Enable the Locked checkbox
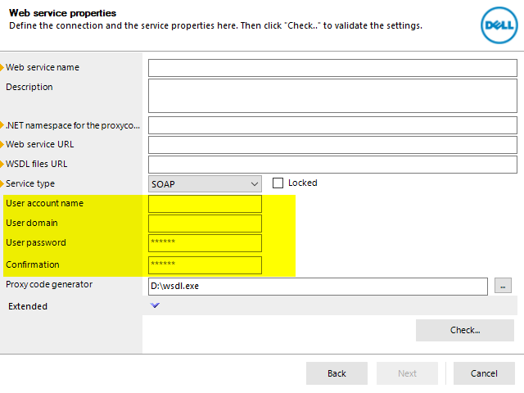The height and width of the screenshot is (393, 524). pos(278,183)
